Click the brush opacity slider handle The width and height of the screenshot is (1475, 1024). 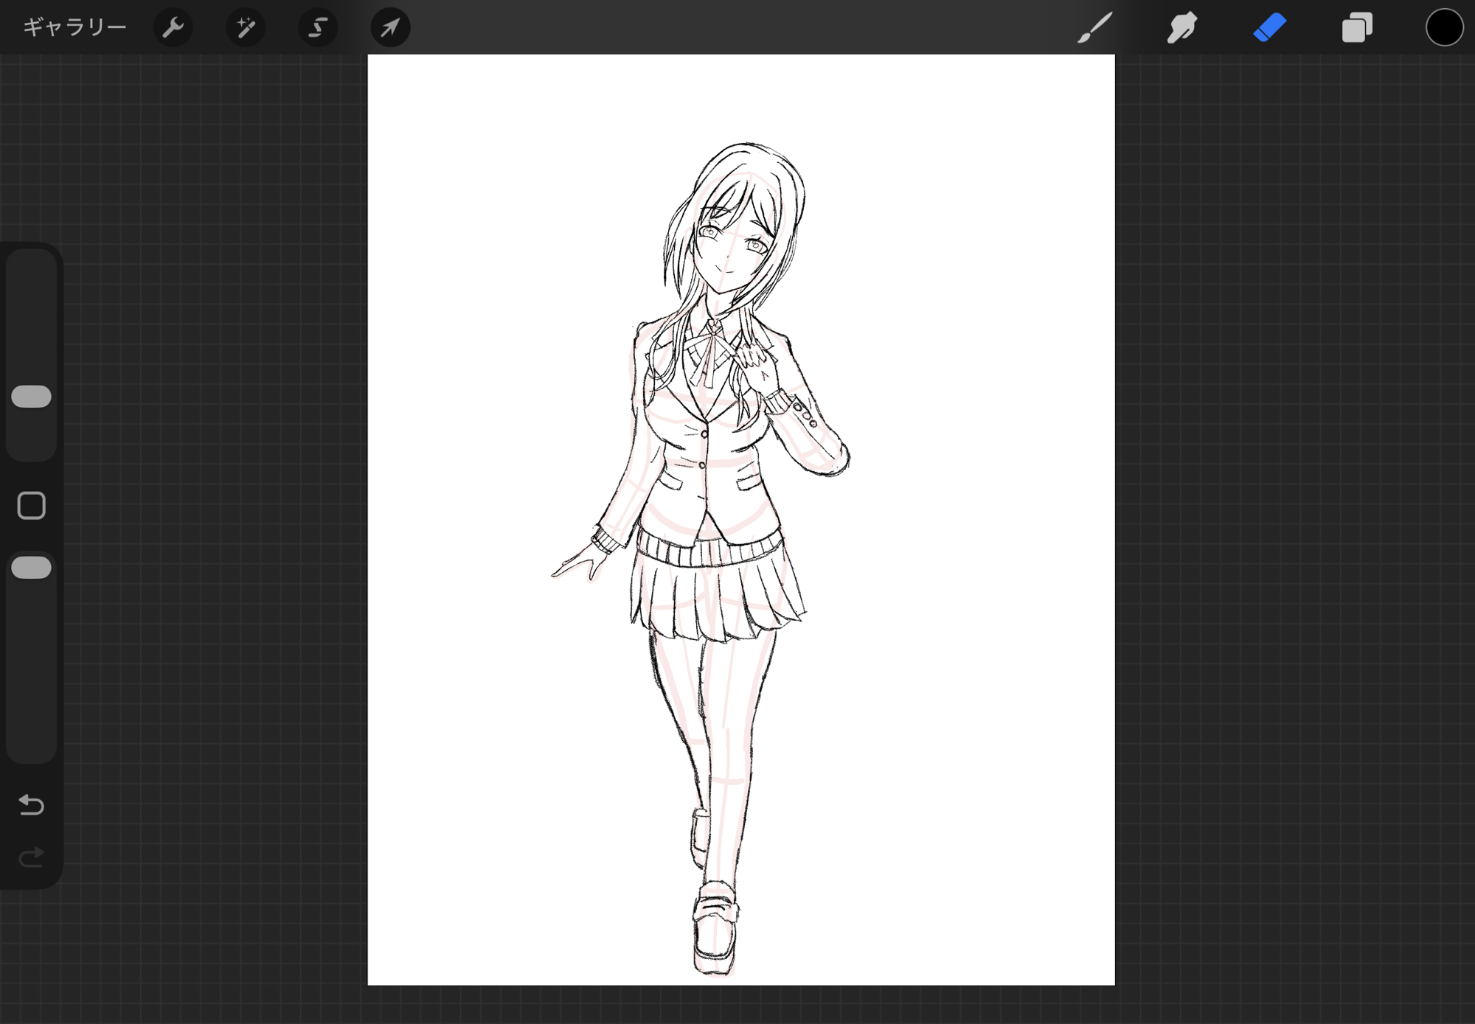(x=32, y=568)
